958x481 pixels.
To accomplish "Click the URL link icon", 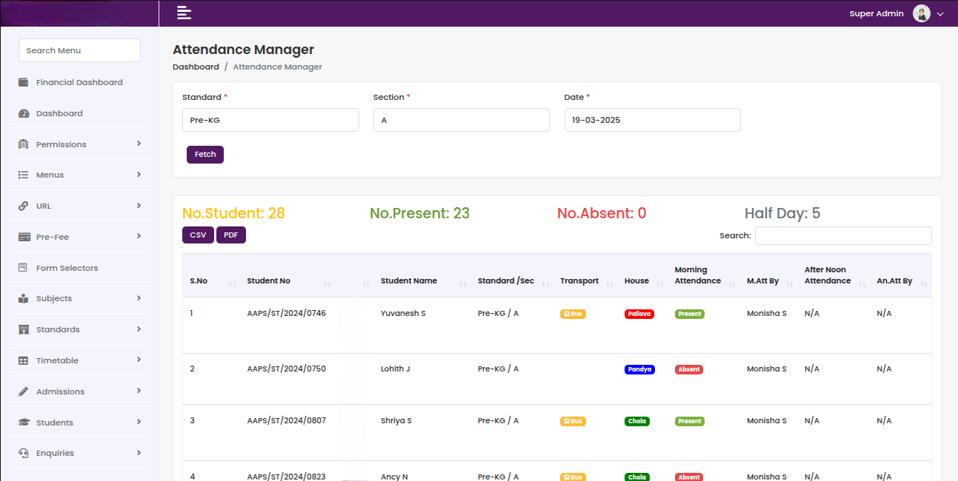I will coord(23,206).
